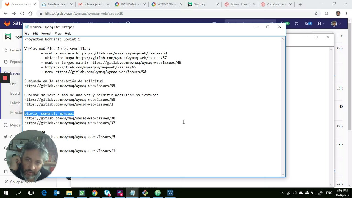This screenshot has height=198, width=352.
Task: Click top Edit link in GitLab right panel
Action: tap(340, 49)
